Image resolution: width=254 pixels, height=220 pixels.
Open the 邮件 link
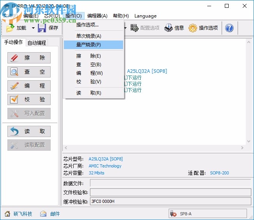pyautogui.click(x=55, y=214)
